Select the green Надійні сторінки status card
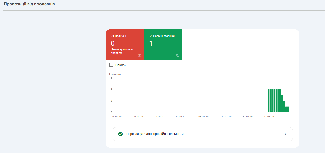Screen dimensions: 325x153 point(163,44)
